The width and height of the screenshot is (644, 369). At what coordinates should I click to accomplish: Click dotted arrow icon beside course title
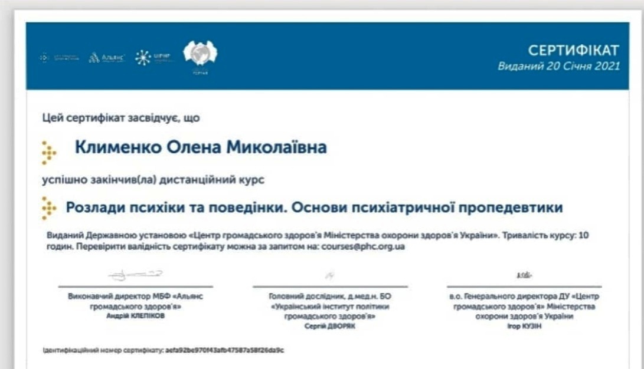click(49, 208)
